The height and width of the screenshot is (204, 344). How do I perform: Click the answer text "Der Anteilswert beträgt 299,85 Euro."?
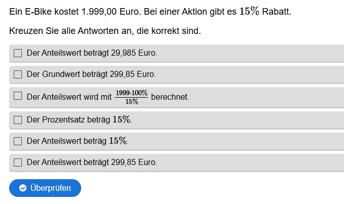[x=92, y=162]
